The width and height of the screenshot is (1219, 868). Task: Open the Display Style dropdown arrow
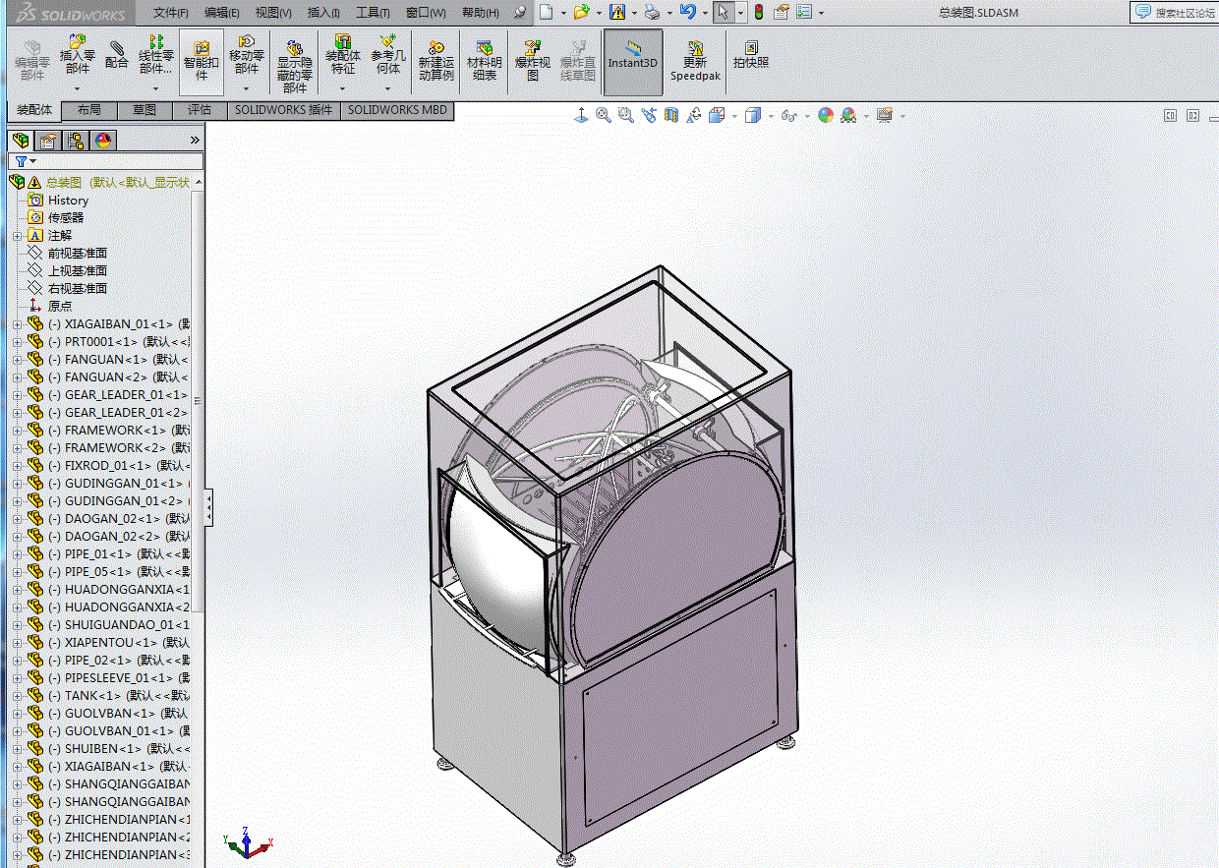[771, 116]
